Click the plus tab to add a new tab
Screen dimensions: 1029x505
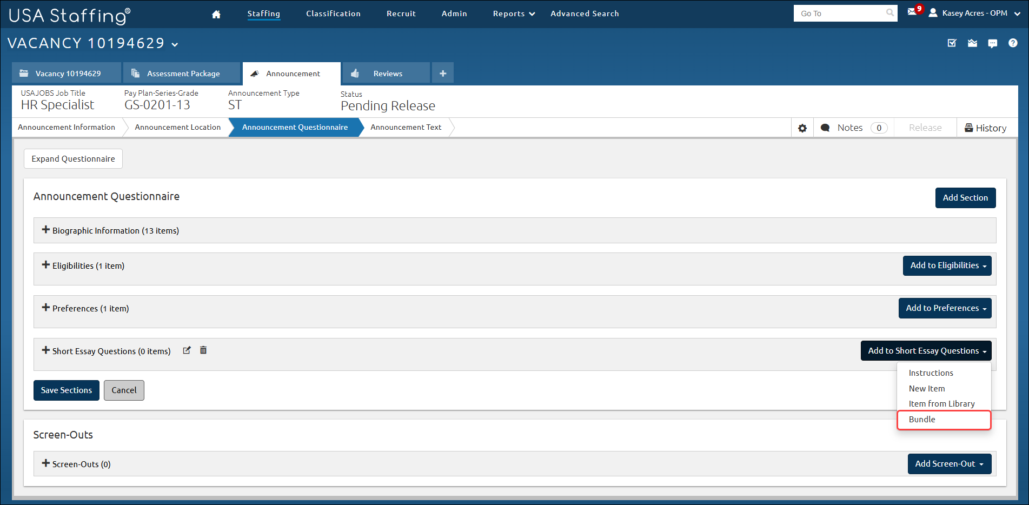tap(443, 73)
